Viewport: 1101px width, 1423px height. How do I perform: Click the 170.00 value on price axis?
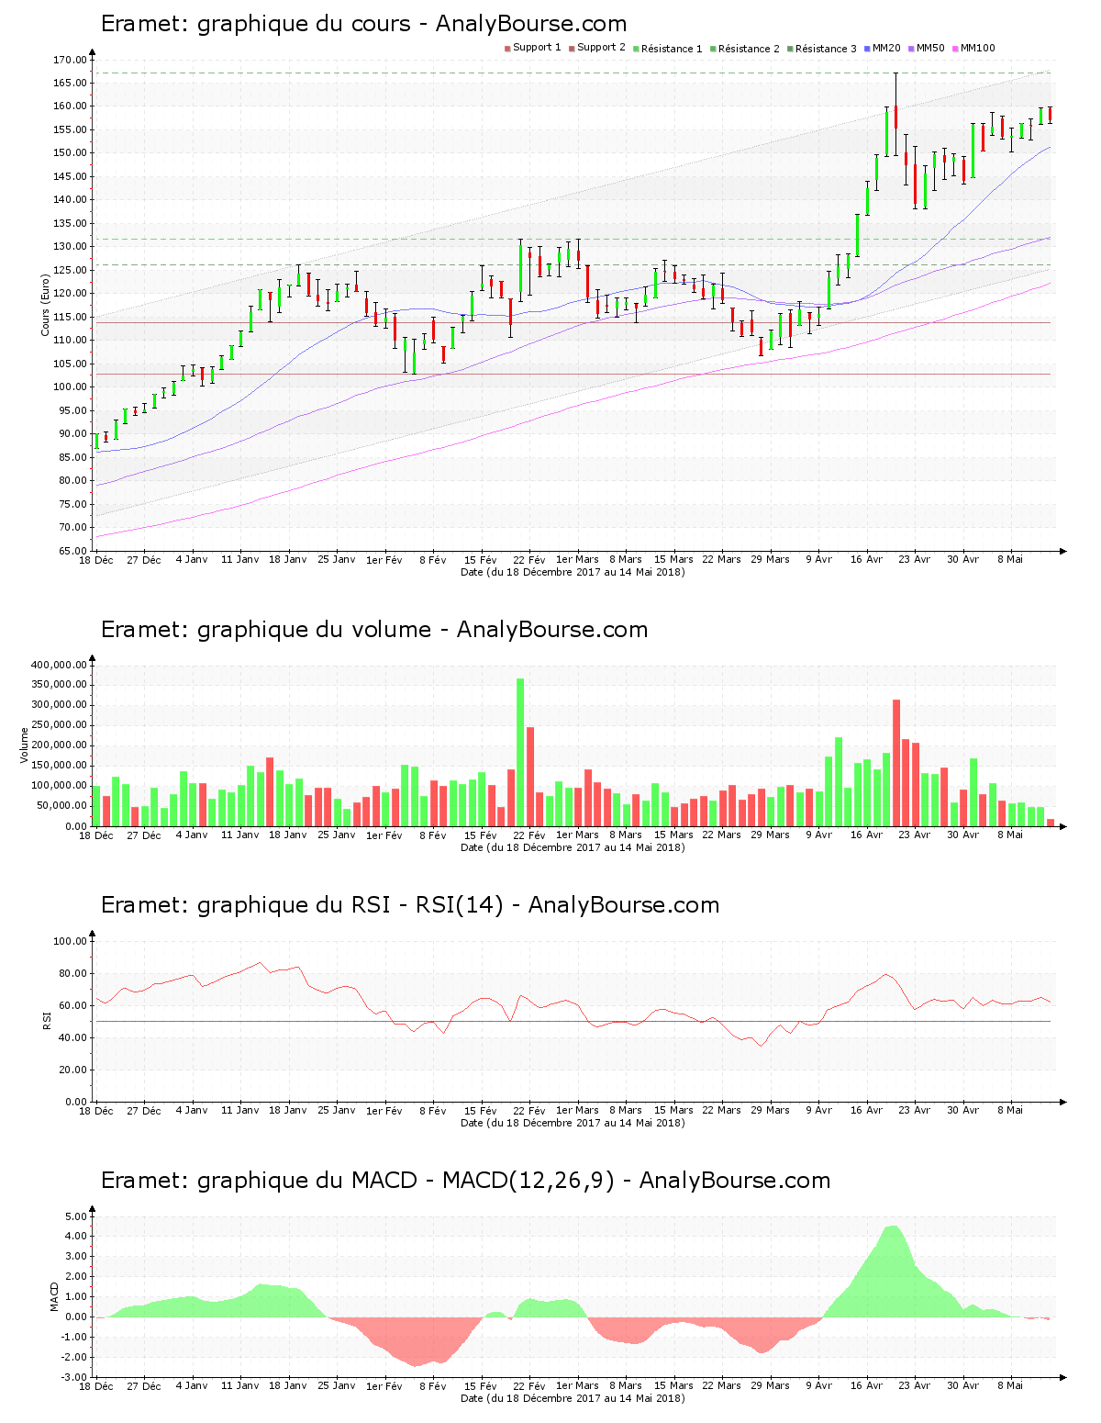[x=70, y=60]
